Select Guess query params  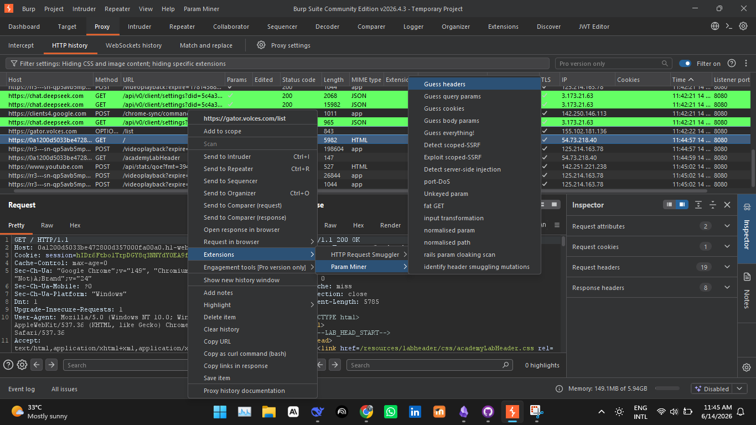click(474, 96)
